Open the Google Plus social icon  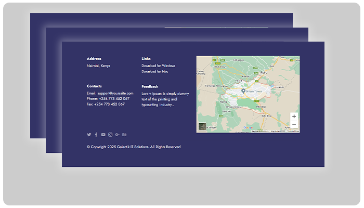117,135
